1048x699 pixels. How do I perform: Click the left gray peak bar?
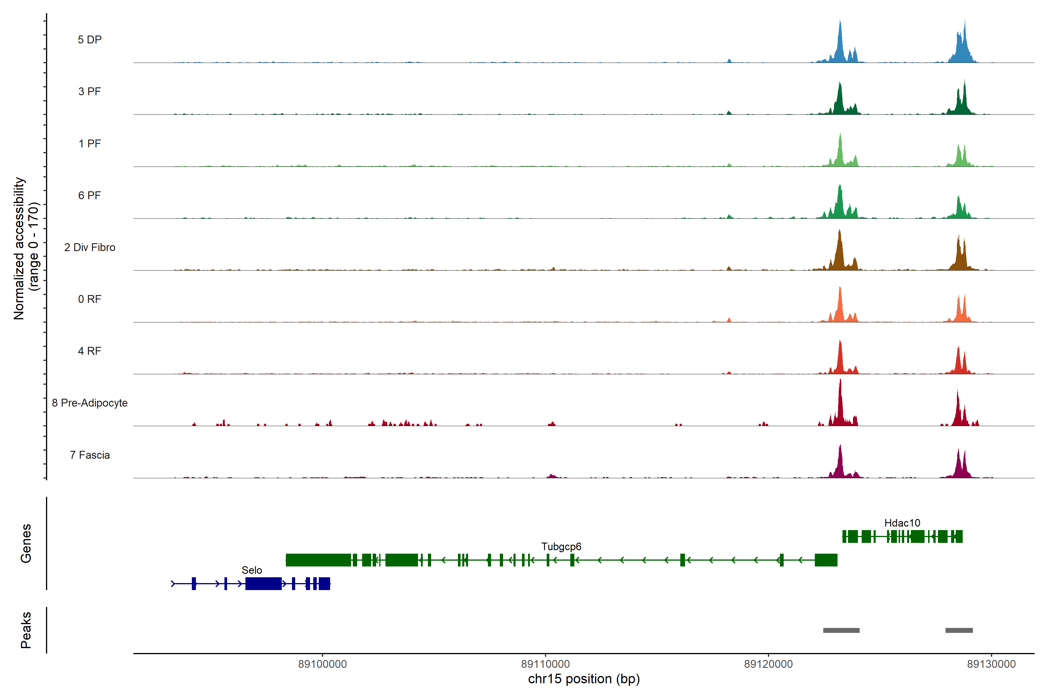[x=841, y=630]
